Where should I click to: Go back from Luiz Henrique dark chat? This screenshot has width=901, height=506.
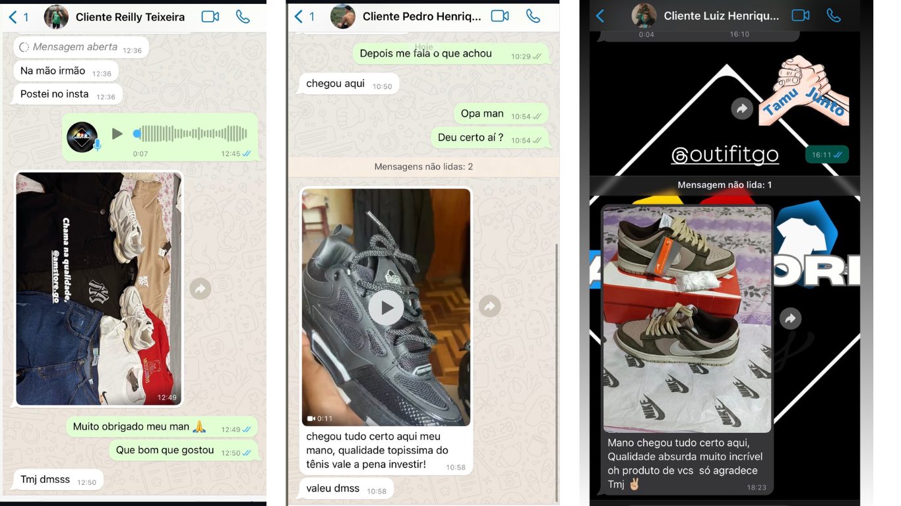600,16
